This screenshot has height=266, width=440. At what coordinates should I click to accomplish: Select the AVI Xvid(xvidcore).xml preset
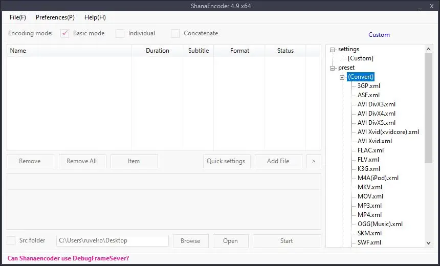click(388, 132)
